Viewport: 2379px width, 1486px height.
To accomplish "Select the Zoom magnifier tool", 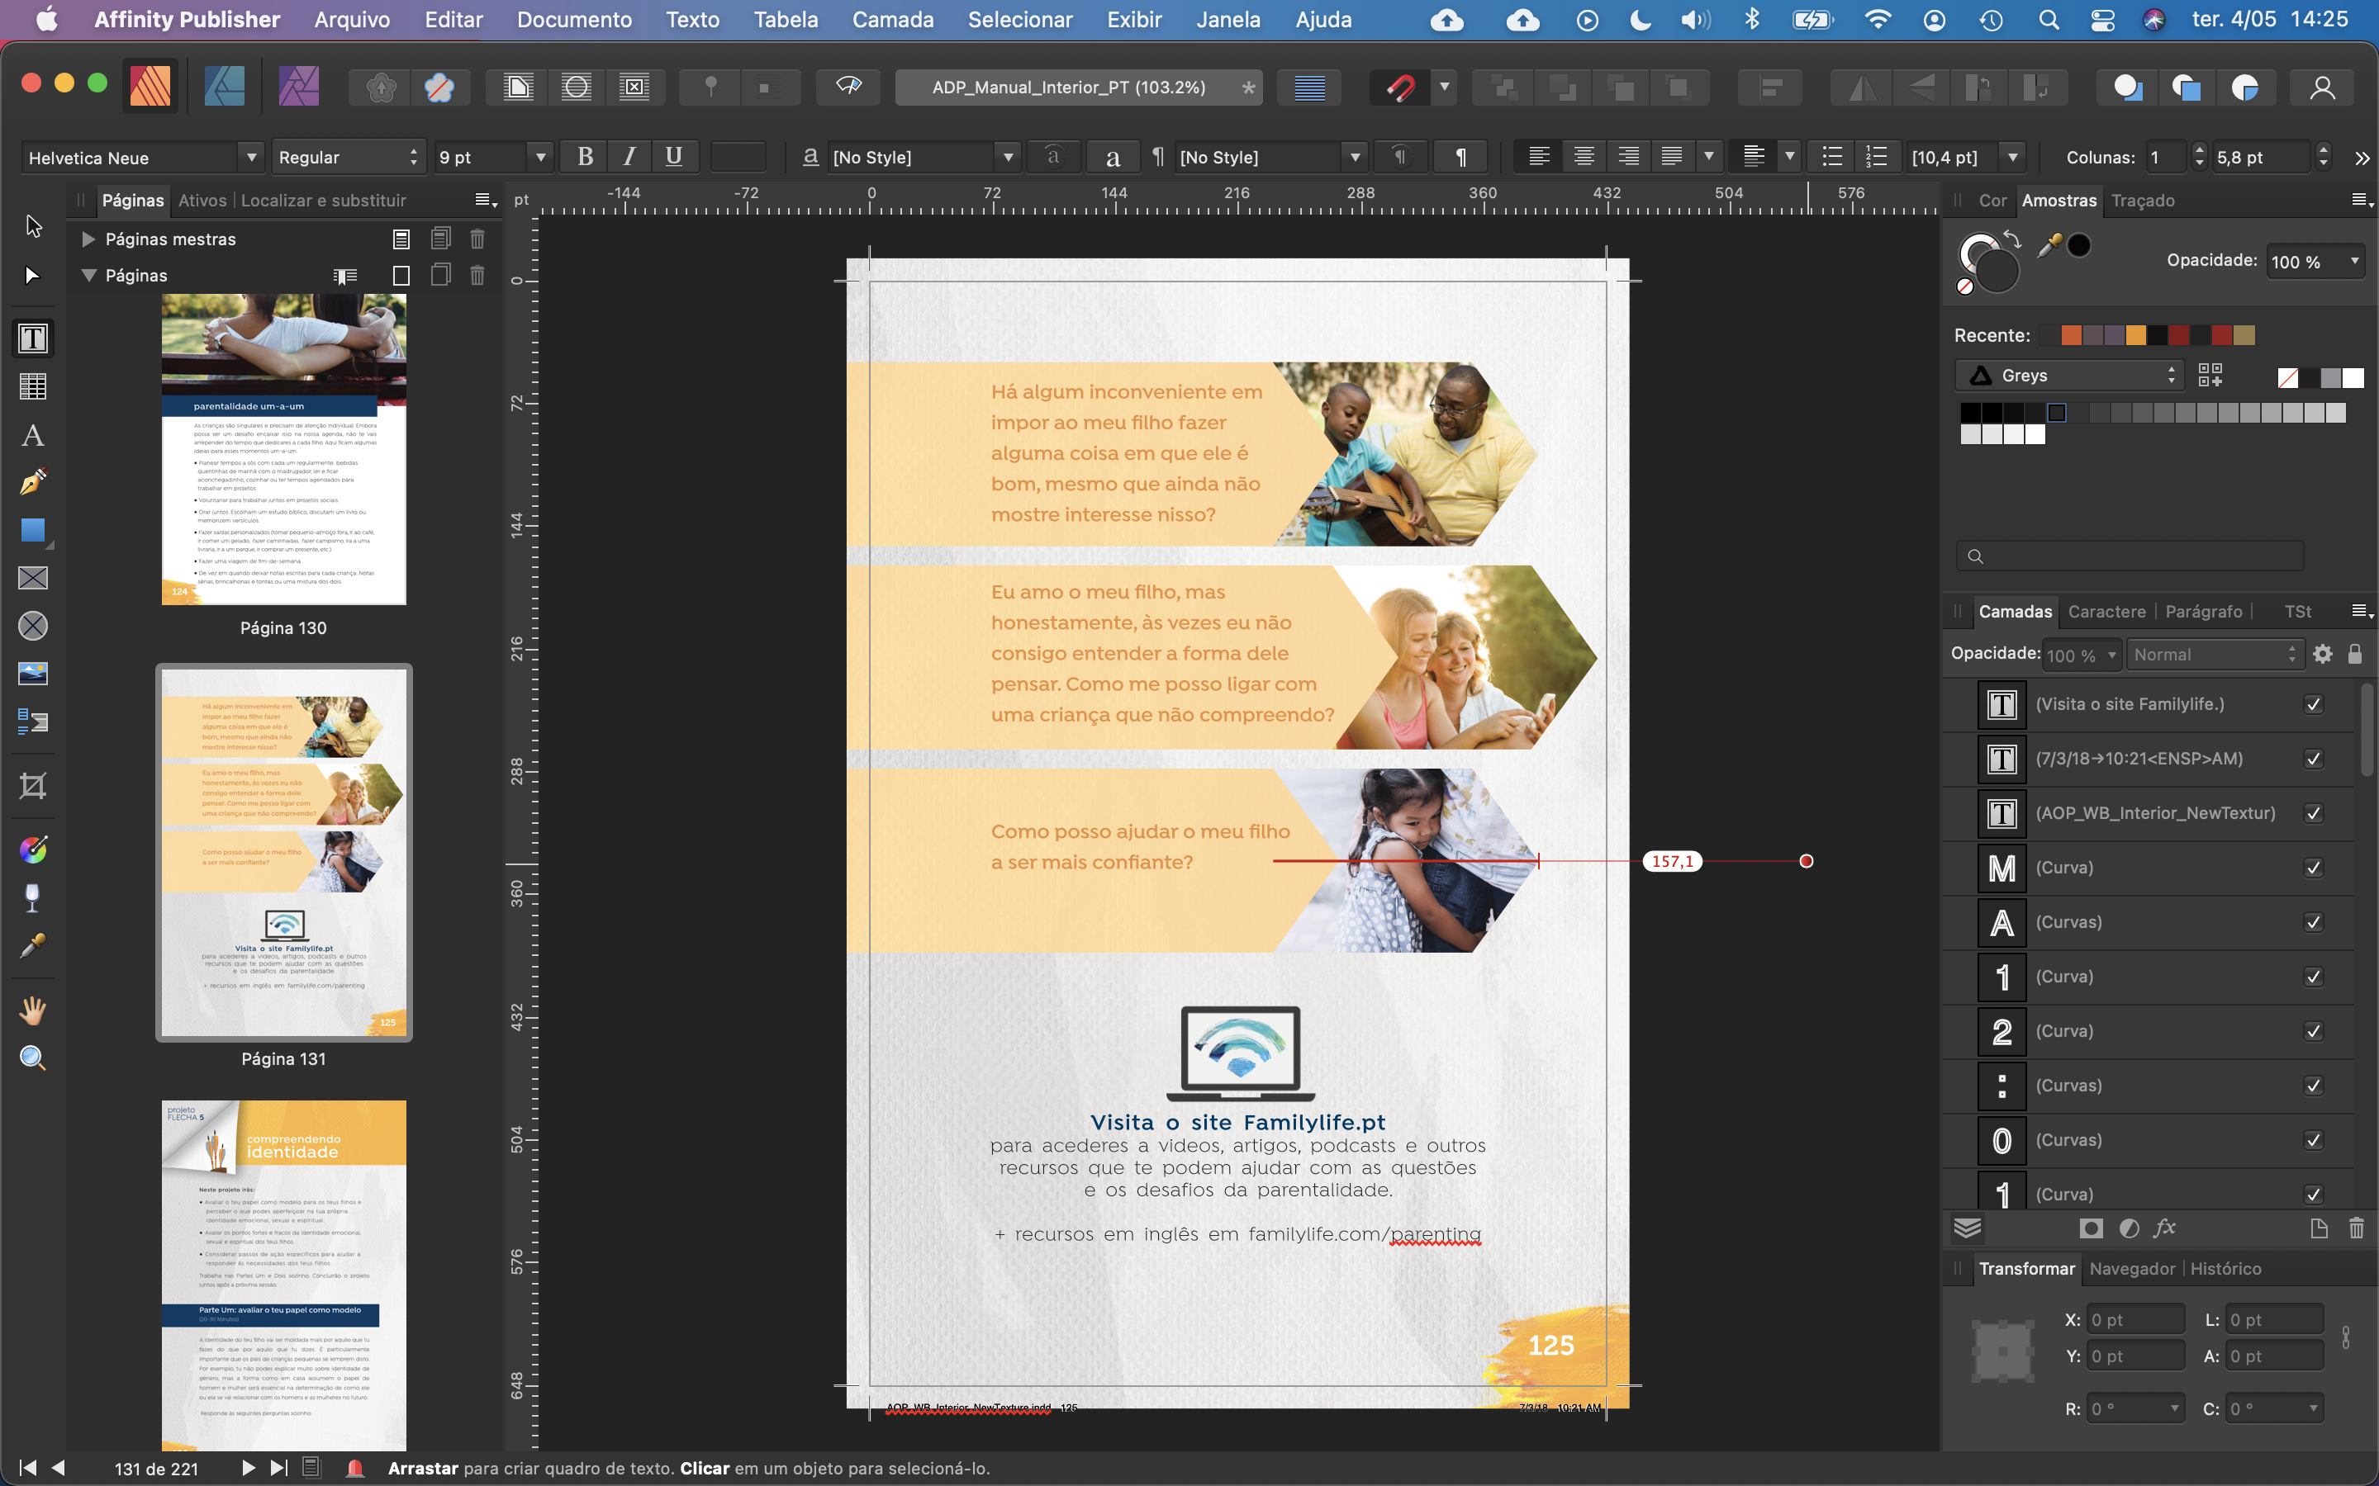I will [32, 1058].
